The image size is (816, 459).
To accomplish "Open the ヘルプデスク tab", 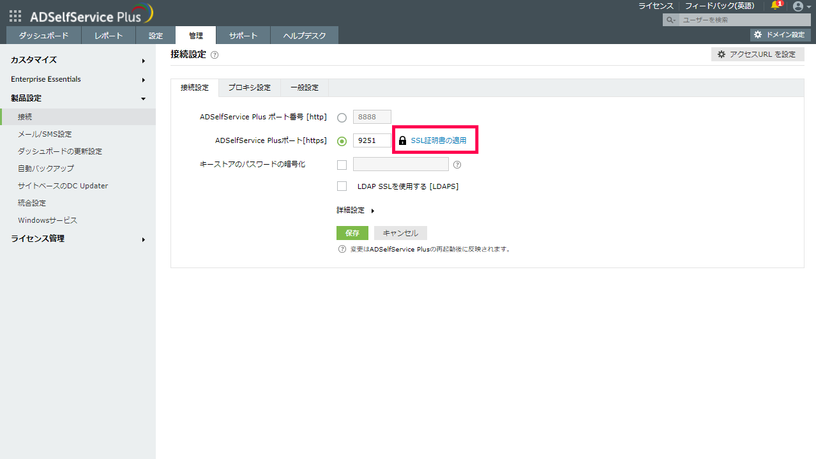I will click(305, 36).
